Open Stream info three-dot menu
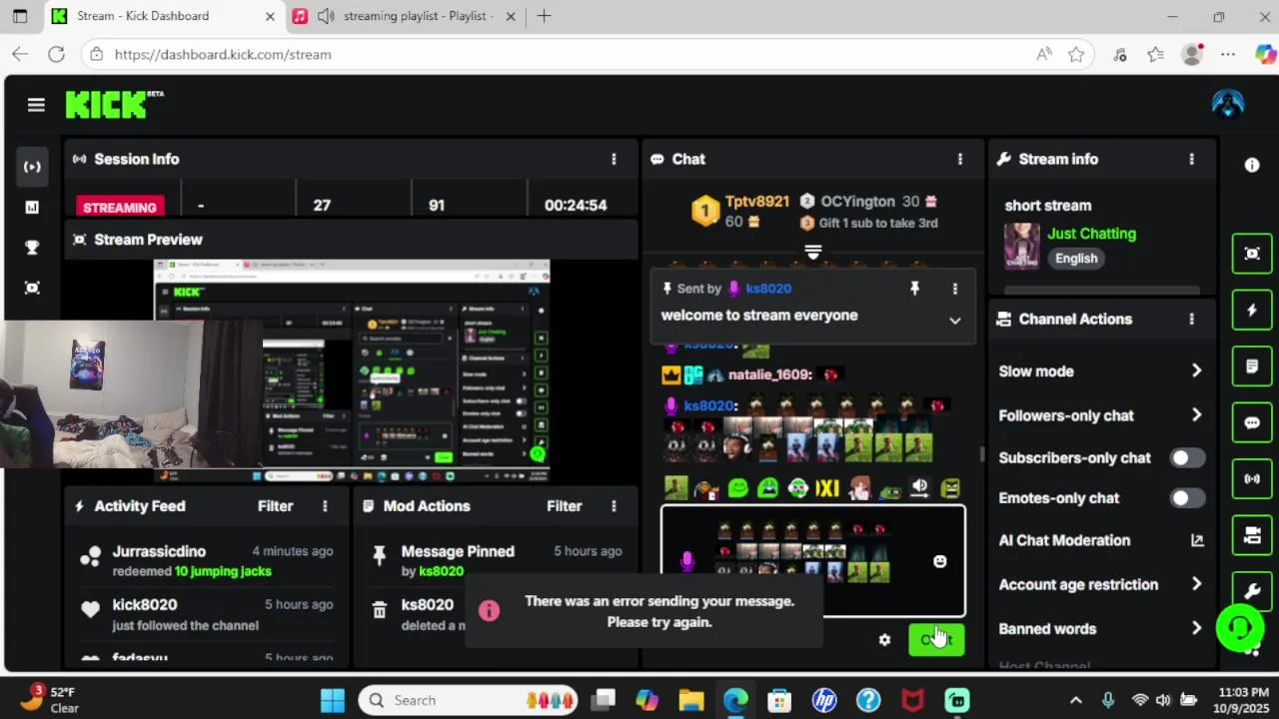Screen dimensions: 1279x719 click(1191, 159)
